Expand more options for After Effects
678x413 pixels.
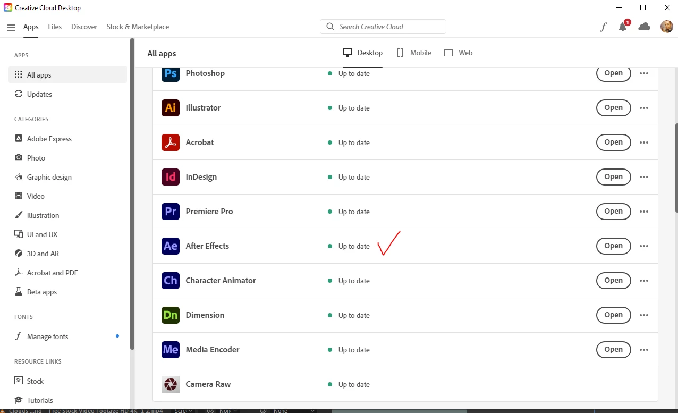pyautogui.click(x=644, y=246)
